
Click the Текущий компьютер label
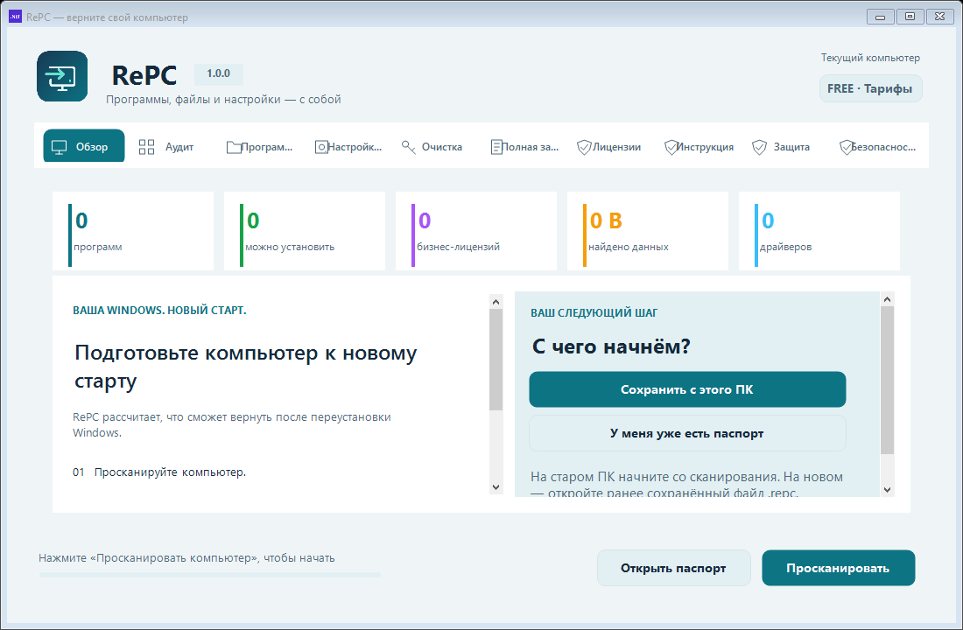tap(870, 58)
